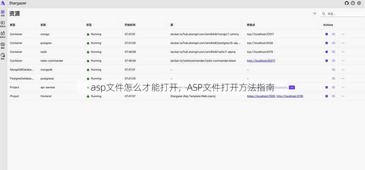
Task: Open https://localhost:7005 frontend link
Action: point(261,96)
